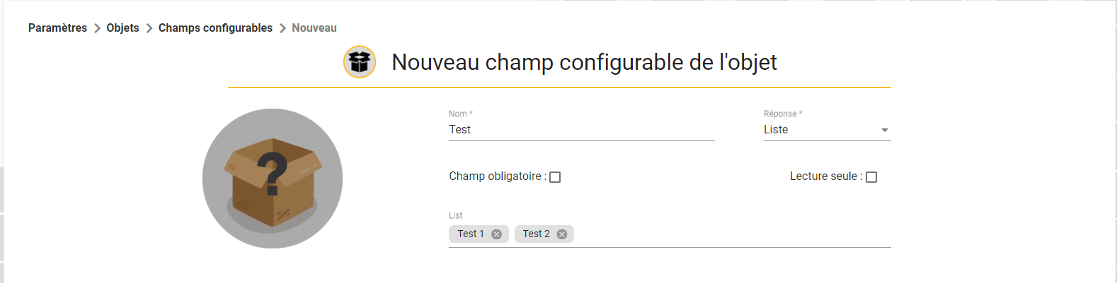
Task: Tick the Lecture seule checkbox
Action: (871, 177)
